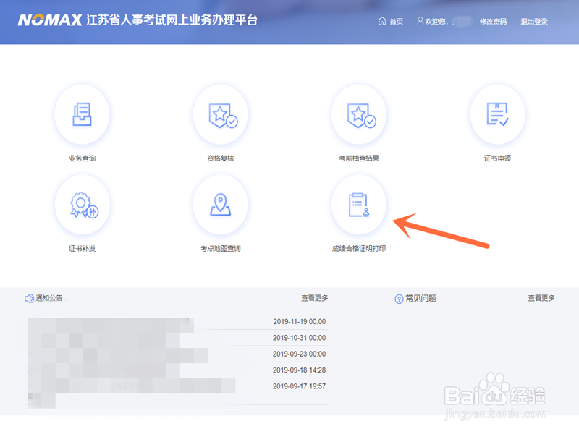Click the 考点地图查询 label

pyautogui.click(x=221, y=249)
